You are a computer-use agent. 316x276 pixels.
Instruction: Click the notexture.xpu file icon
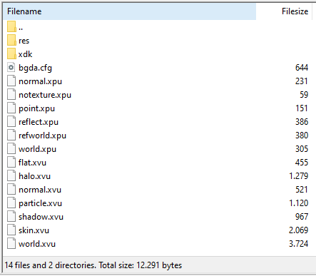click(x=11, y=94)
